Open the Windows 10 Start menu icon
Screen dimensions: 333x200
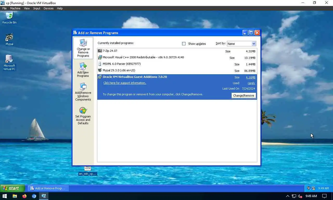tap(5, 196)
